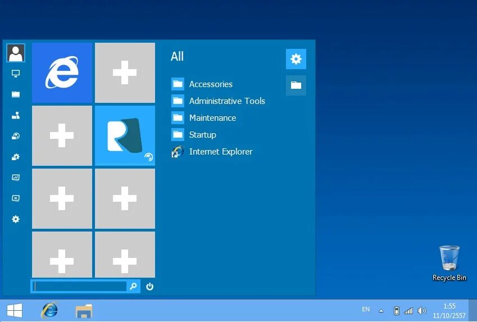Click the All heading
The image size is (477, 322).
tap(177, 56)
